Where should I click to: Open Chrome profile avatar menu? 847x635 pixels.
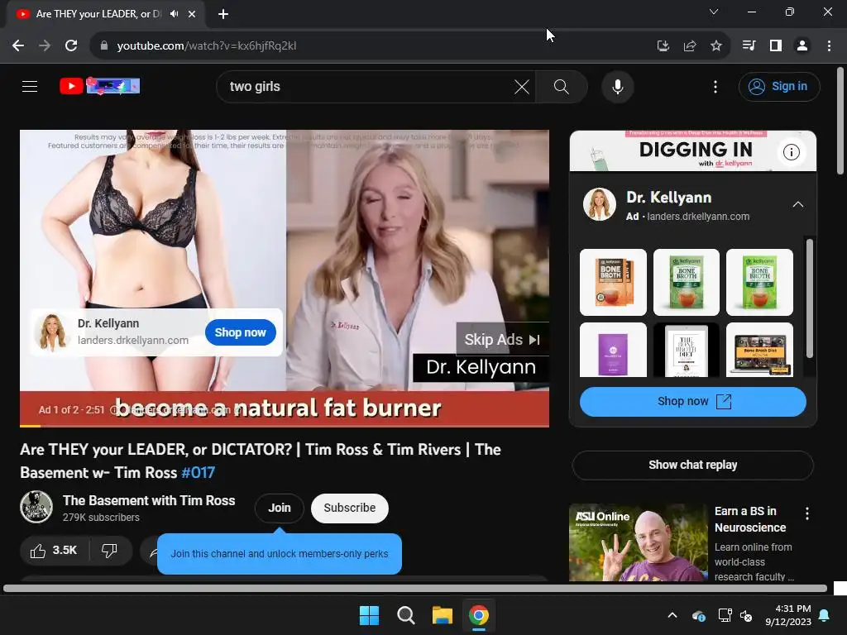click(x=802, y=46)
